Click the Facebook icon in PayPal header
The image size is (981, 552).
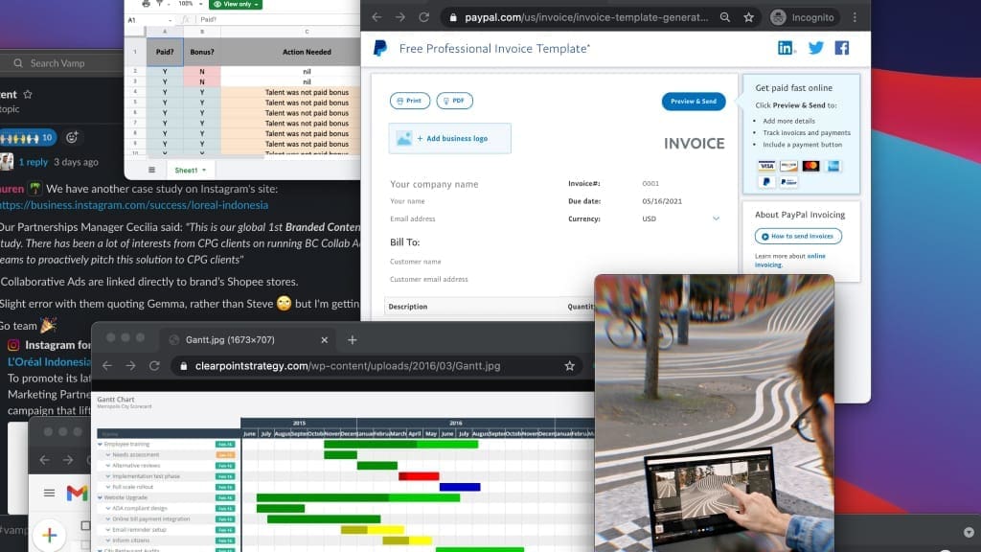(x=842, y=48)
